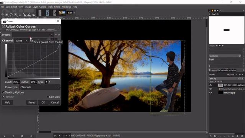Screen dimensions: 245x138
Task: Open the File menu
Action: pos(3,7)
